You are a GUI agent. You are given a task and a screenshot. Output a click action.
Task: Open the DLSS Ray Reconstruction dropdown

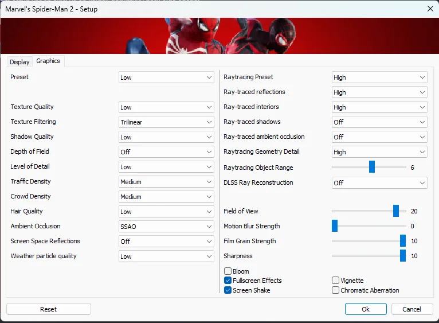point(379,183)
